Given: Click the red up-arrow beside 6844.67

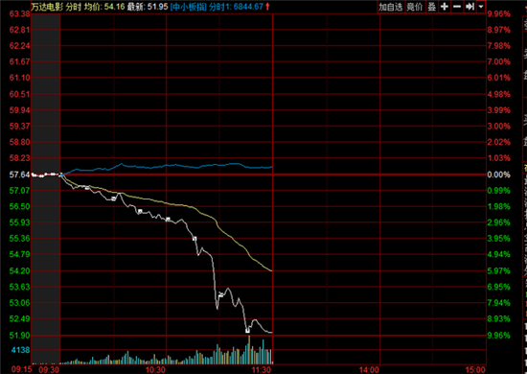Looking at the screenshot, I should (x=267, y=7).
